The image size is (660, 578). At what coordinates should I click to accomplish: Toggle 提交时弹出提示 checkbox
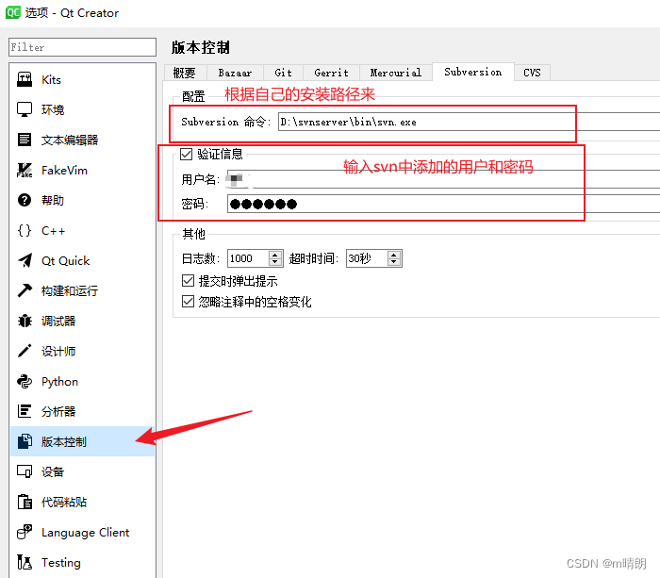[188, 280]
